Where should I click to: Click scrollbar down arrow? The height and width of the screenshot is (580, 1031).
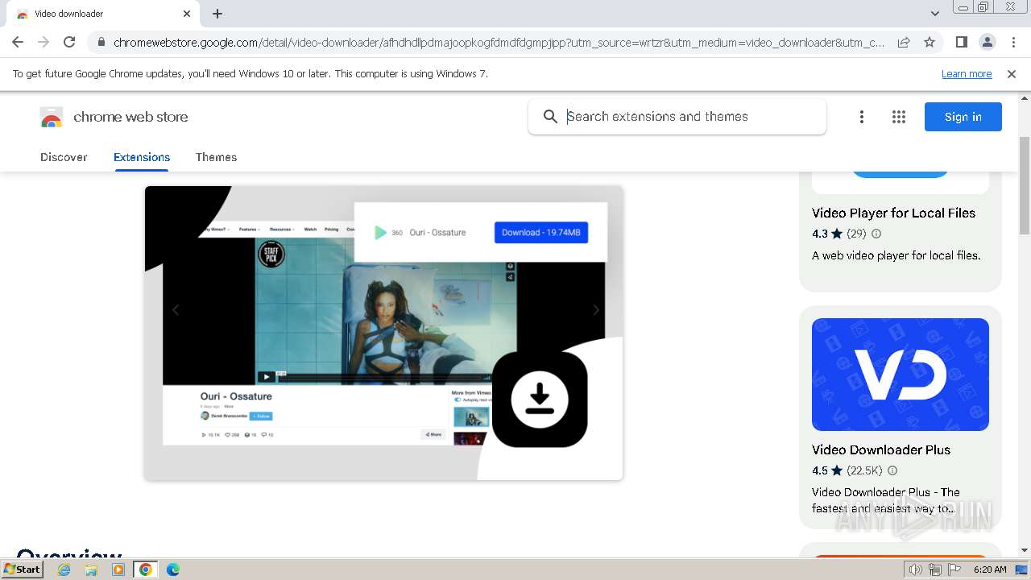pos(1025,550)
